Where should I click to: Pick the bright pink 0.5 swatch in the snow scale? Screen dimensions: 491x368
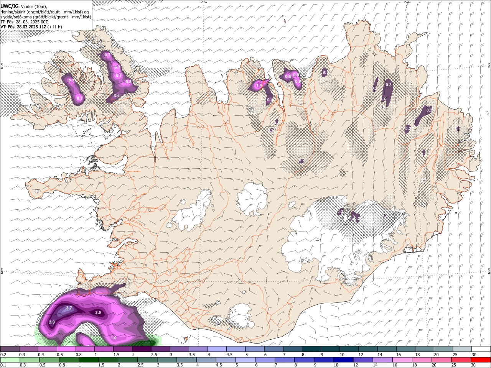[66, 349]
